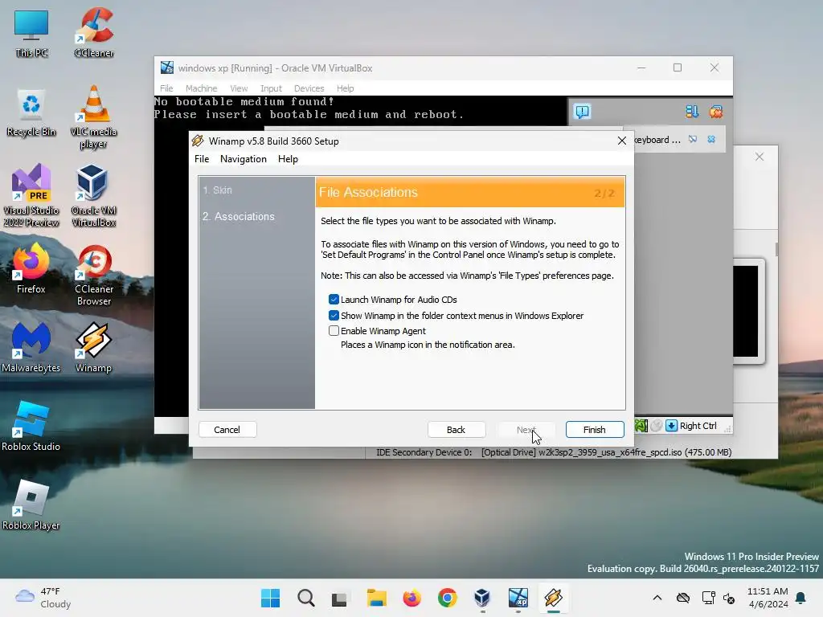Open CCleaner desktop shortcut
Screen dimensions: 823x617
(x=93, y=32)
